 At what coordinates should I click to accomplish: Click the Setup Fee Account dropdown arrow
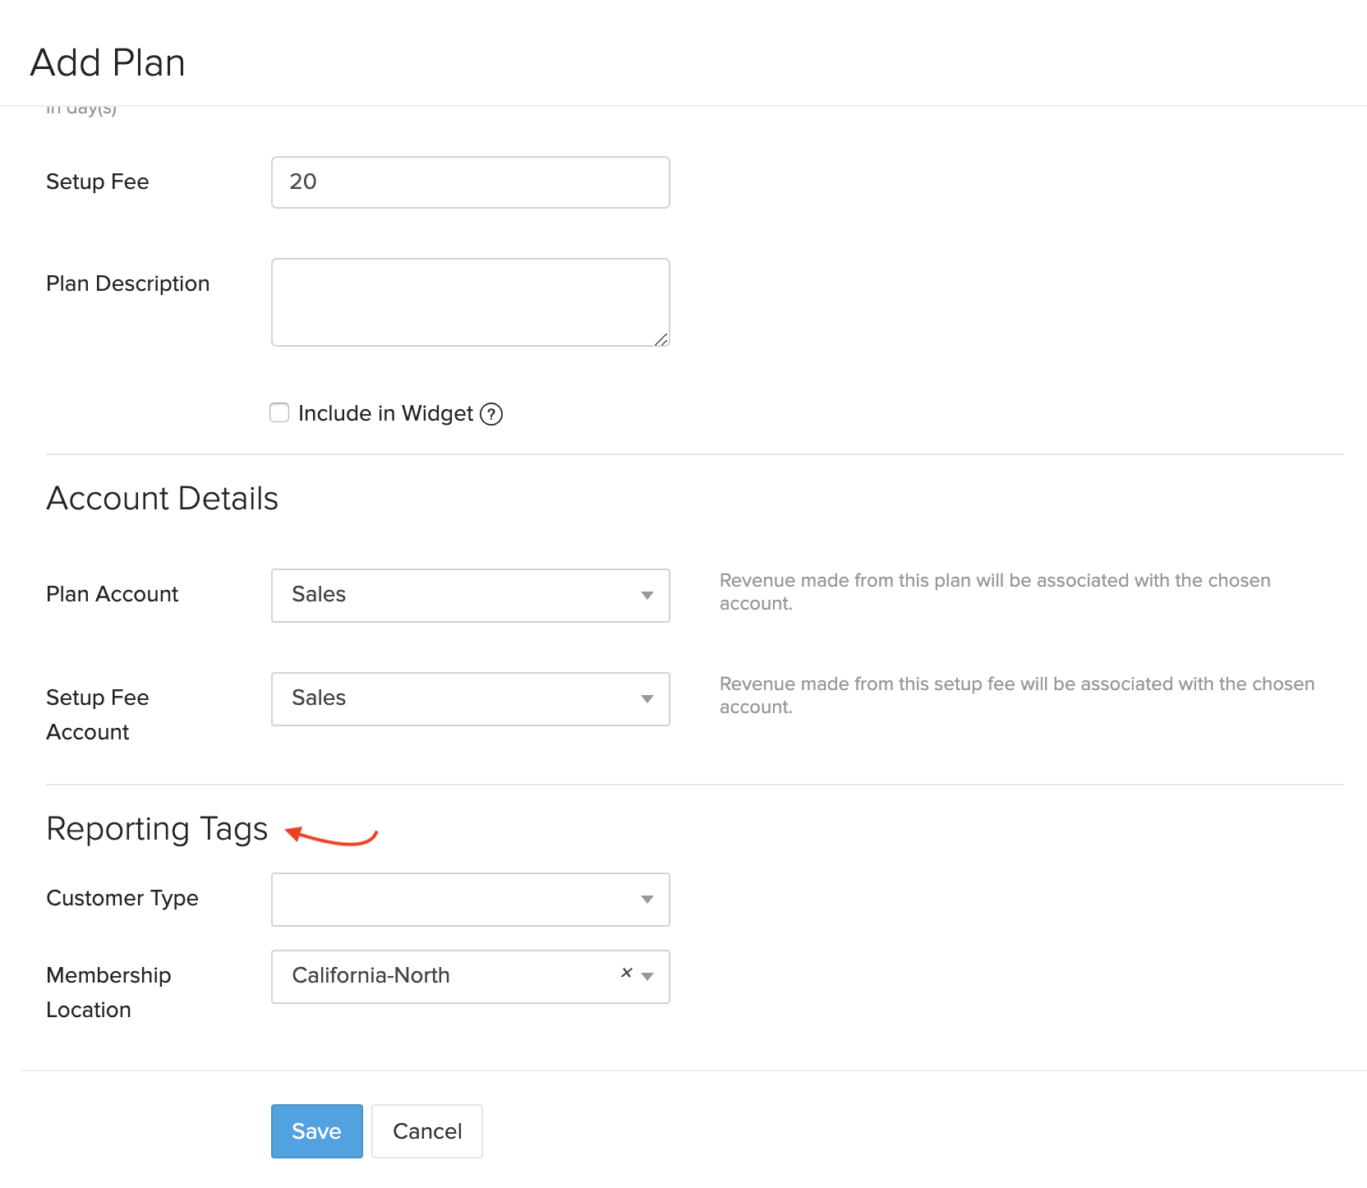tap(647, 699)
